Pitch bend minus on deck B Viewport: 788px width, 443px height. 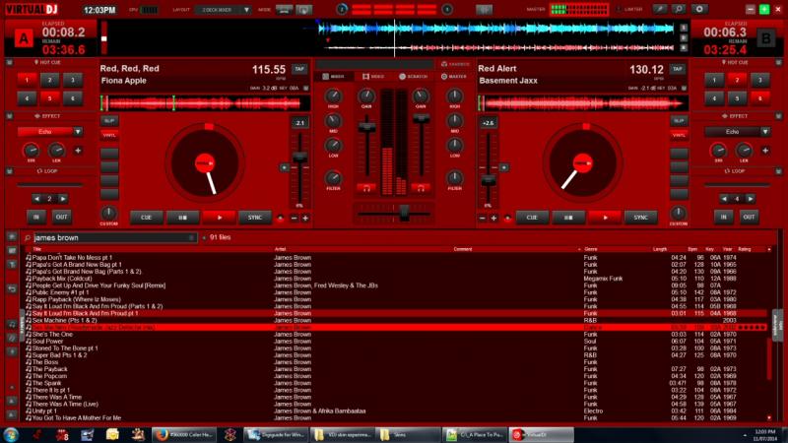coord(483,218)
